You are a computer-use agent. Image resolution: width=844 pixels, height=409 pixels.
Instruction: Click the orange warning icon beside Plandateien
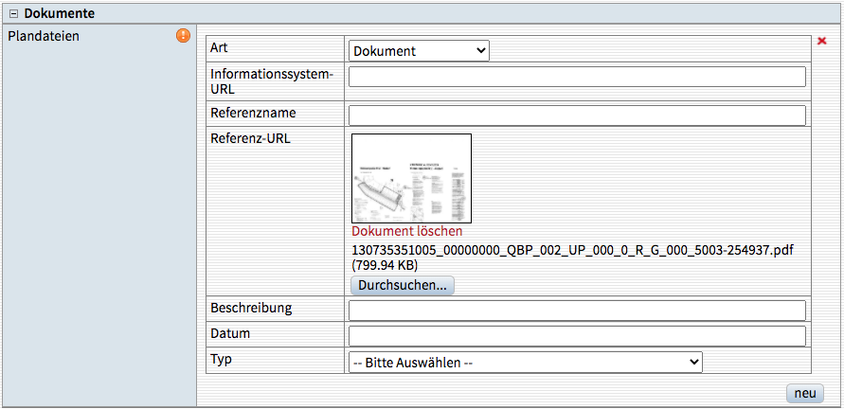tap(184, 36)
